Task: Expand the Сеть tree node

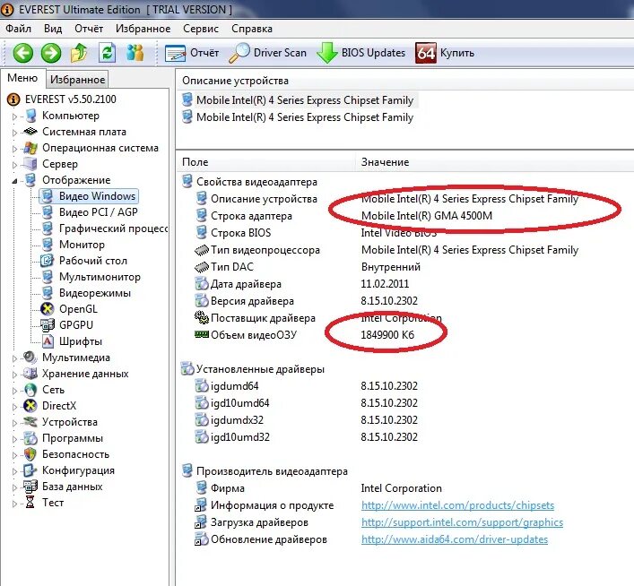Action: [14, 391]
